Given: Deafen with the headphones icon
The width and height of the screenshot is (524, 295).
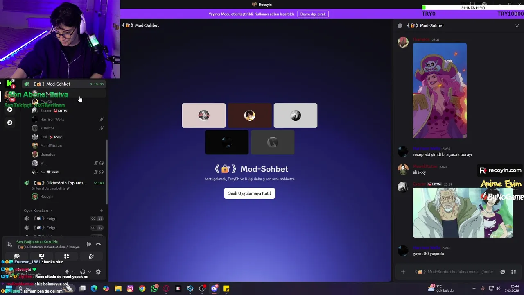Looking at the screenshot, I should click(83, 272).
